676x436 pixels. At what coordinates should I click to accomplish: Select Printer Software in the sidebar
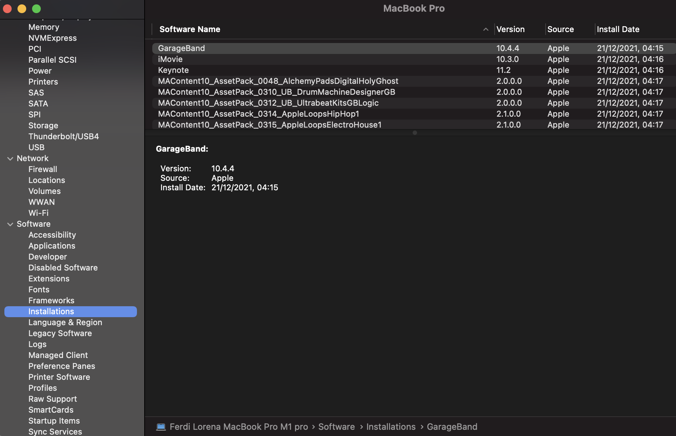(x=59, y=377)
